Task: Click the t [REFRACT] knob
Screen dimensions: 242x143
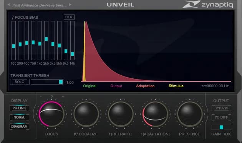Action: pyautogui.click(x=121, y=114)
